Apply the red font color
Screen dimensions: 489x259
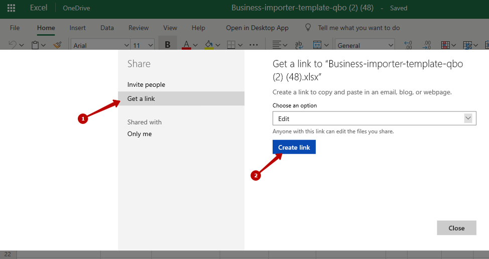point(186,45)
